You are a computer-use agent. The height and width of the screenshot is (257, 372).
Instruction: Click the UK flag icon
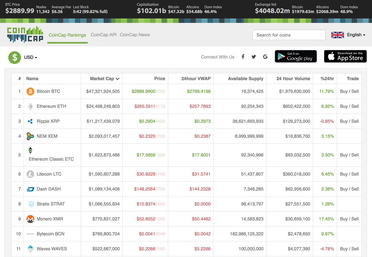point(338,35)
